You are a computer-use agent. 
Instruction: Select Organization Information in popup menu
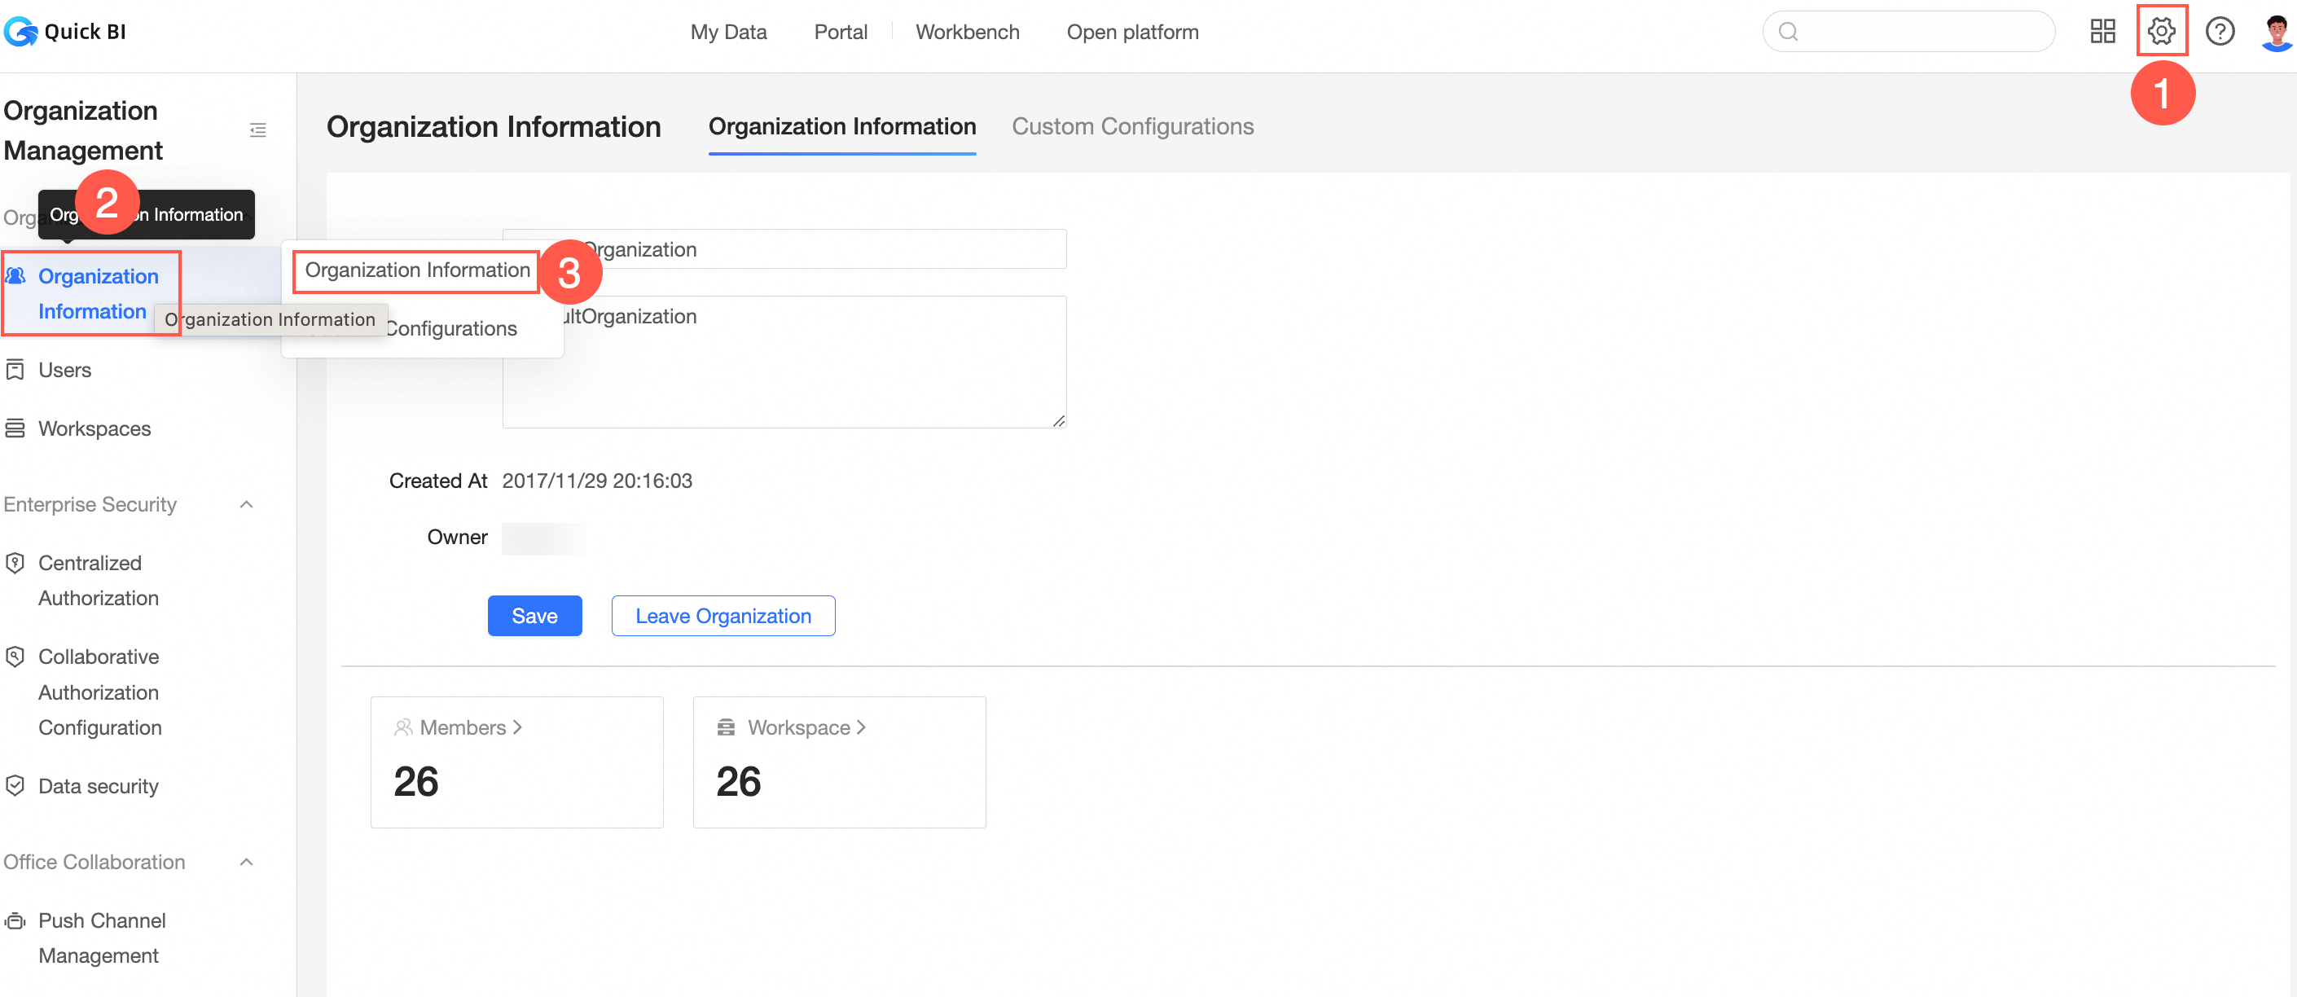(x=416, y=270)
